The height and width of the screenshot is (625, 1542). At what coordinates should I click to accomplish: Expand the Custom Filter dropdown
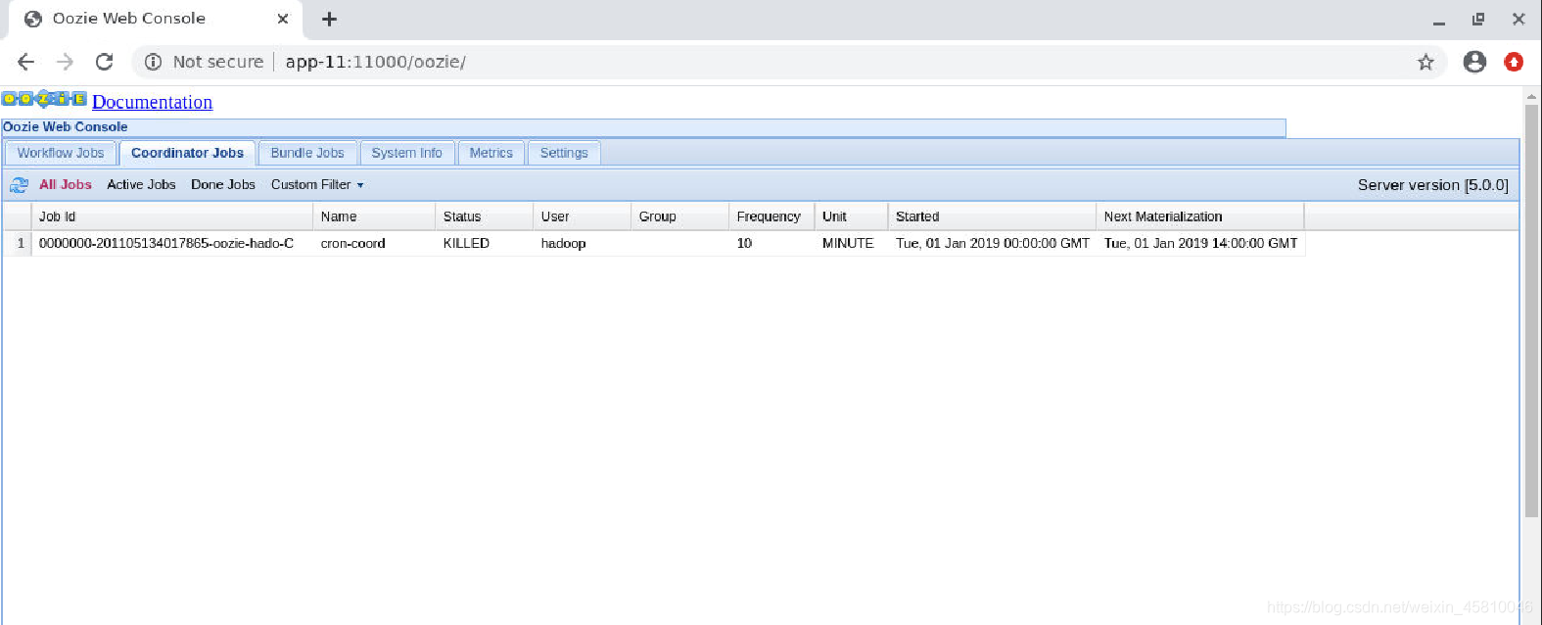coord(317,184)
